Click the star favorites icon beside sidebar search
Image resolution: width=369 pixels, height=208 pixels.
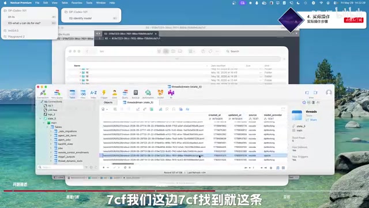coord(91,167)
